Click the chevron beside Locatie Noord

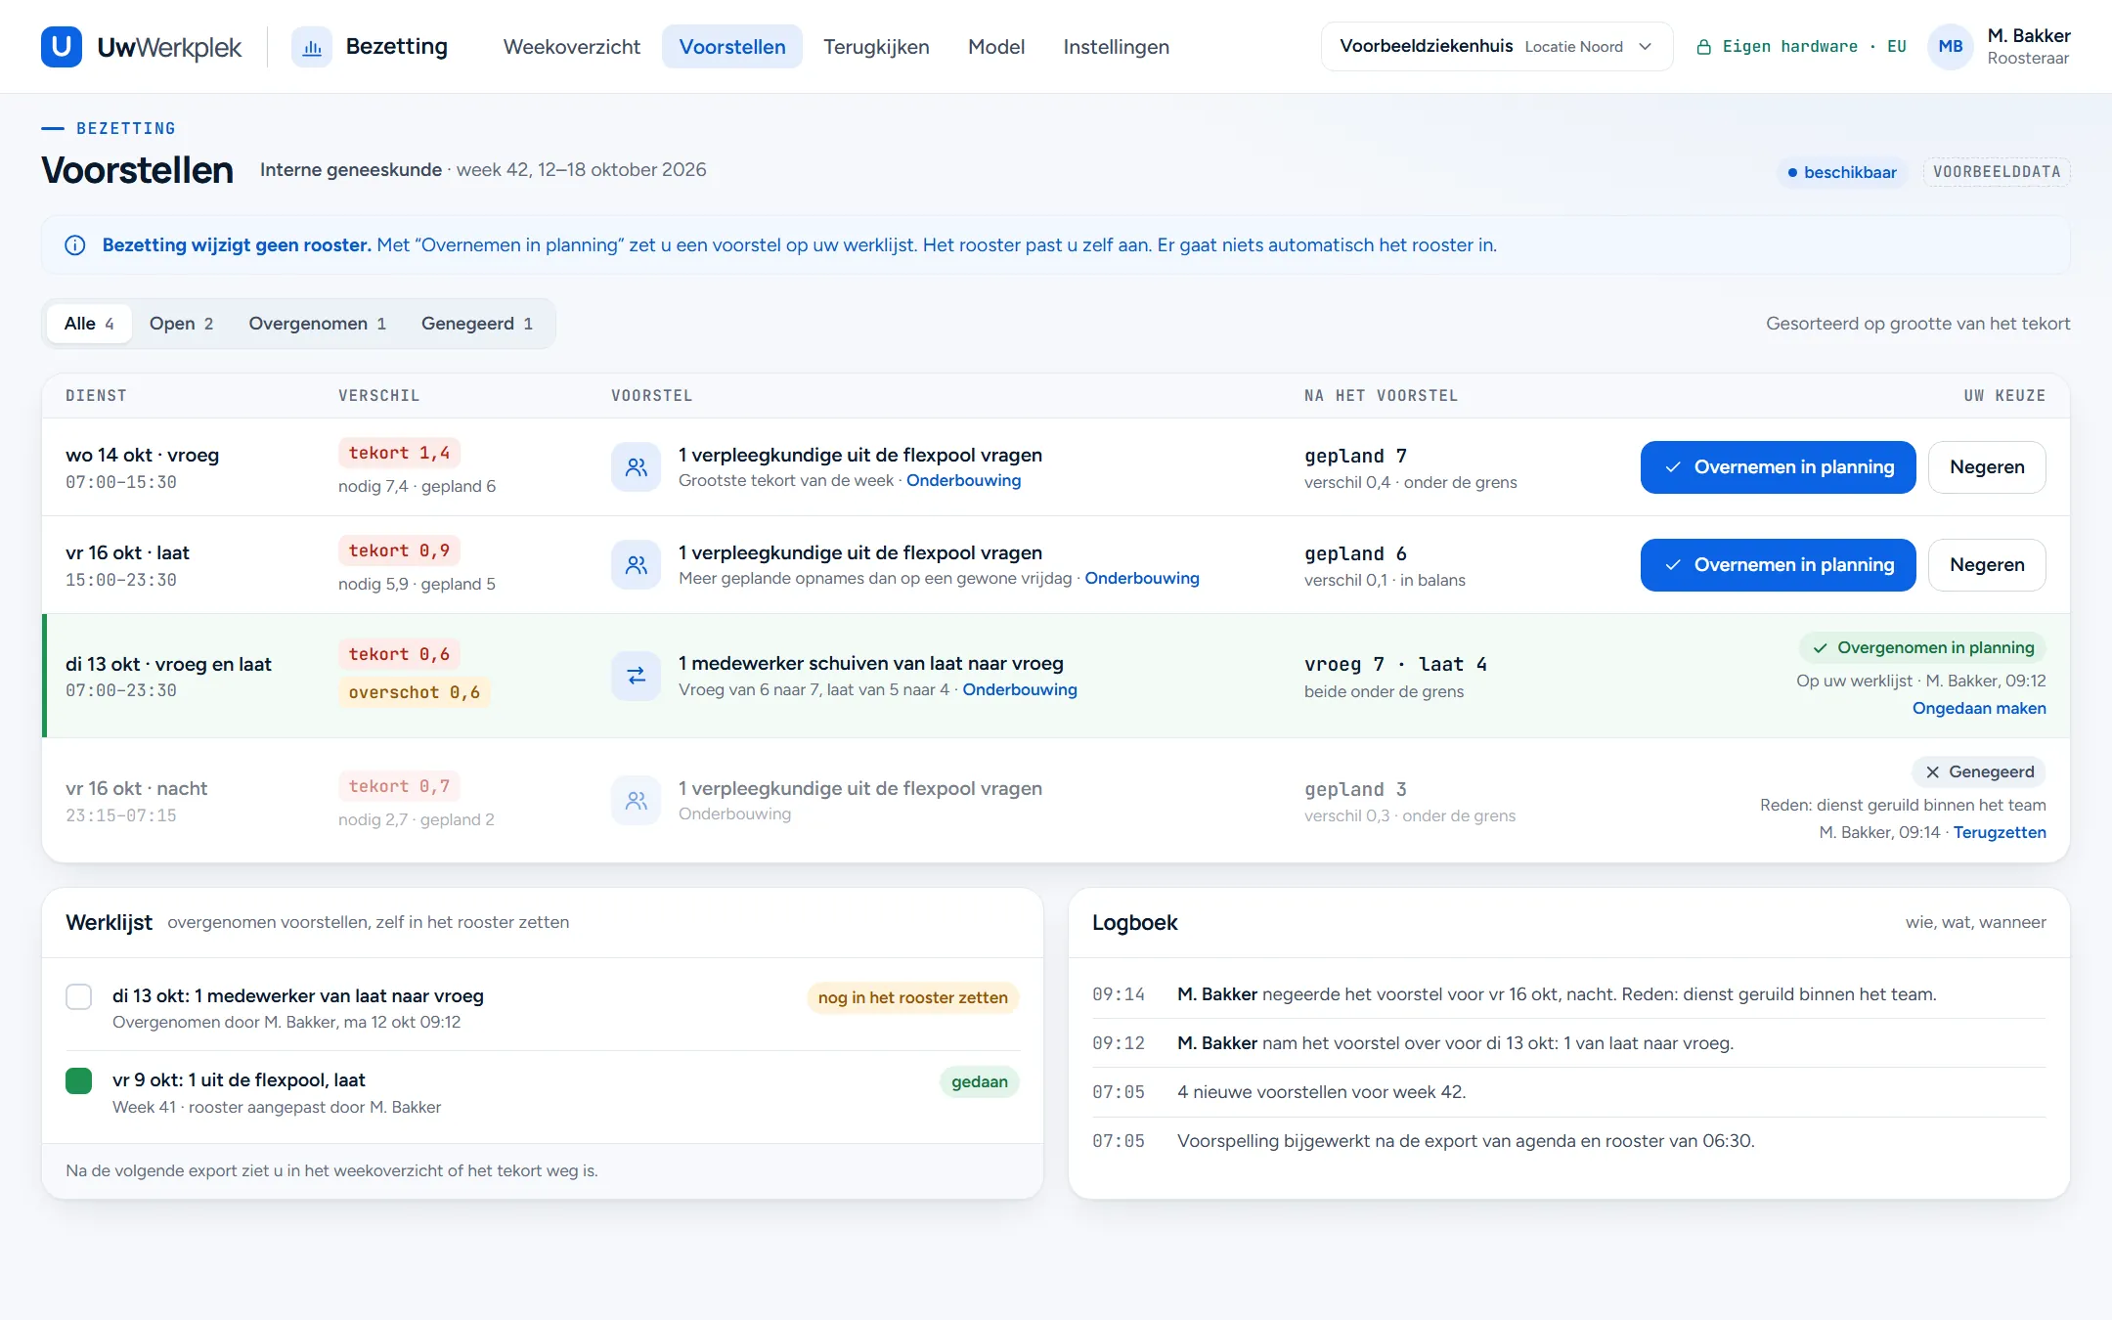tap(1646, 47)
